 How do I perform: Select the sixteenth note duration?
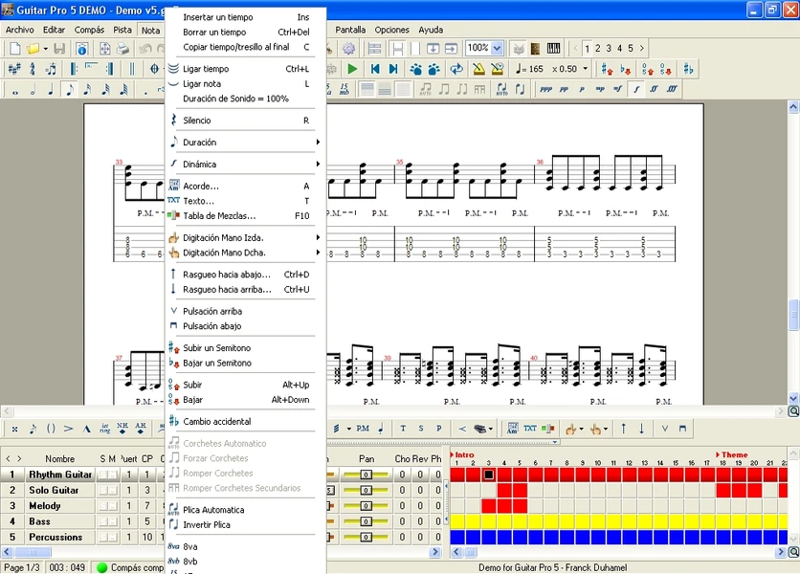[x=87, y=90]
